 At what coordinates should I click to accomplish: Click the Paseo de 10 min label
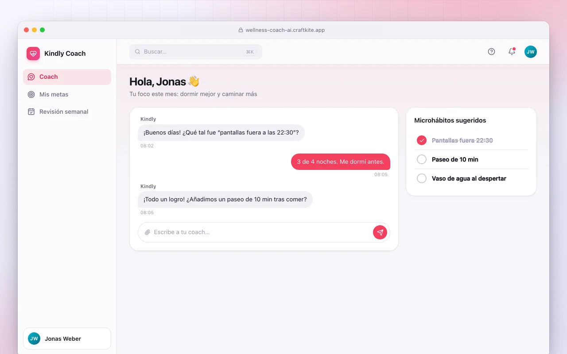pyautogui.click(x=455, y=159)
